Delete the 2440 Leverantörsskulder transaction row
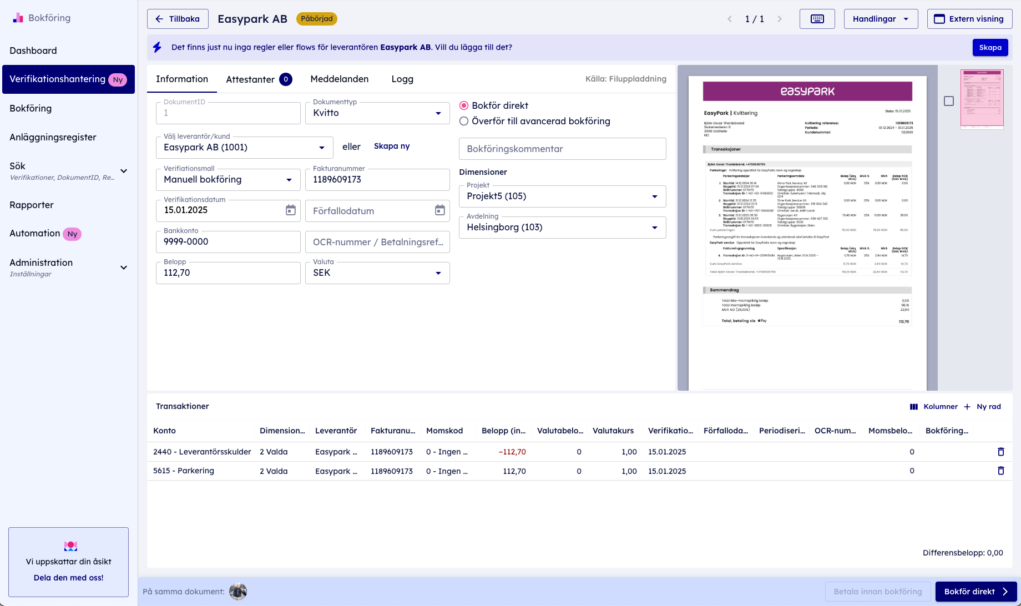 pyautogui.click(x=1000, y=452)
